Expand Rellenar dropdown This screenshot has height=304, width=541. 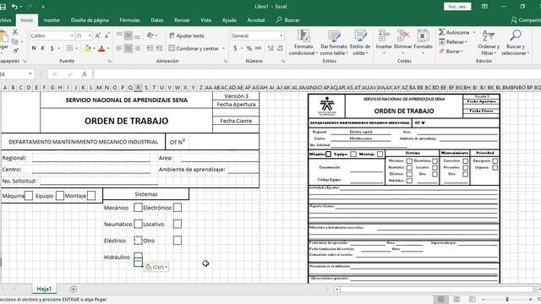[453, 41]
